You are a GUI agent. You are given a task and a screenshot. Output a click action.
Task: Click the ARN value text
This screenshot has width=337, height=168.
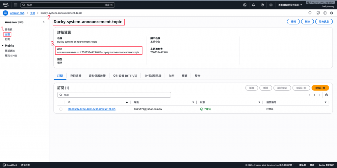98,52
